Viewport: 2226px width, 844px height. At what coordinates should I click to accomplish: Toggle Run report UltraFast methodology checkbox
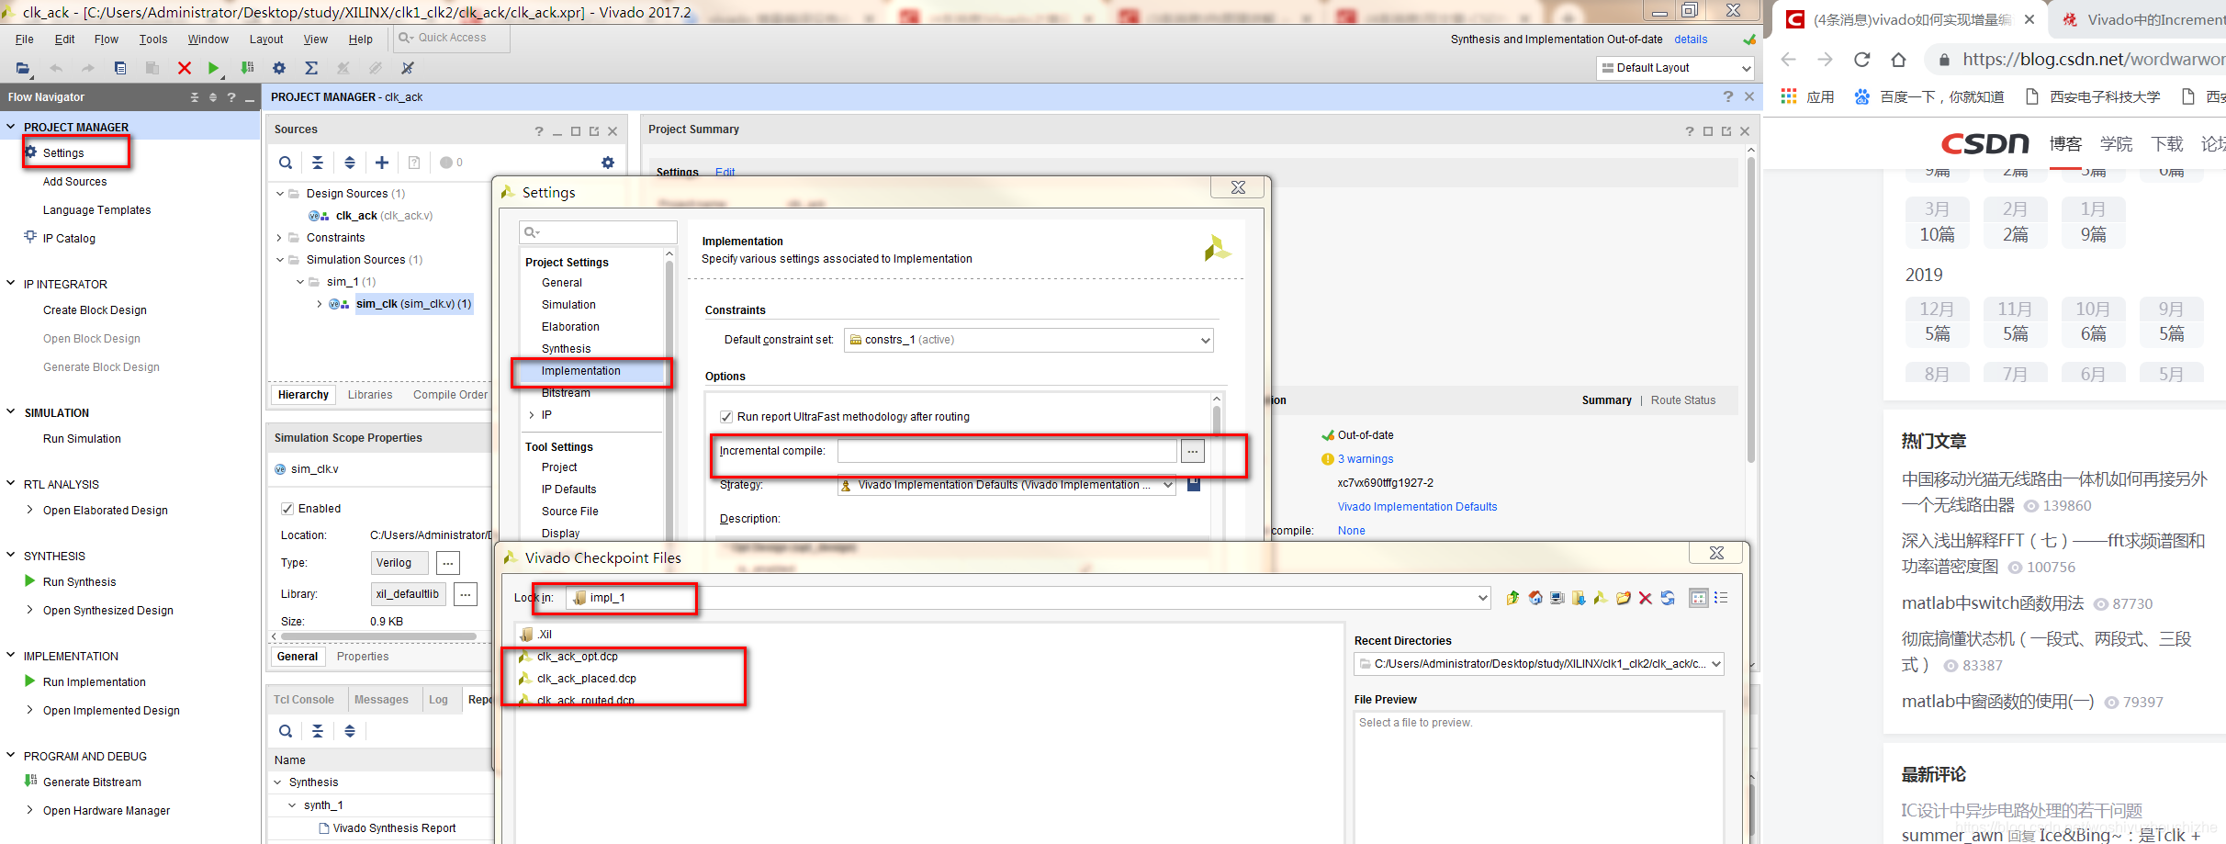726,417
